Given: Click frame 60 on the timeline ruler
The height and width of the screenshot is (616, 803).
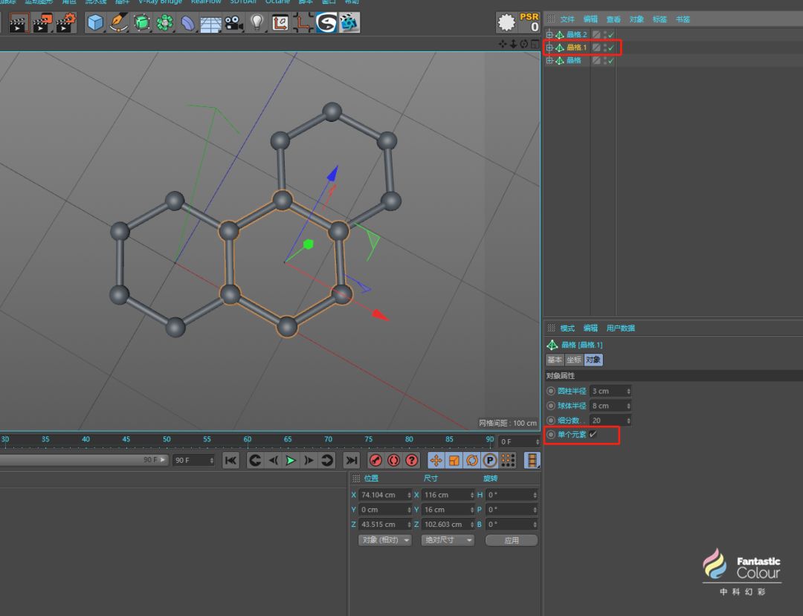Looking at the screenshot, I should click(248, 440).
